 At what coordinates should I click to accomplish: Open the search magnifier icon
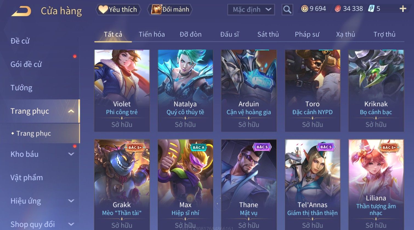(287, 10)
